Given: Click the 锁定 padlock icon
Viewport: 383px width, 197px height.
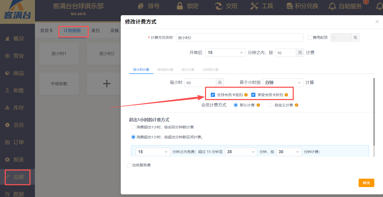Looking at the screenshot, I should point(180,6).
